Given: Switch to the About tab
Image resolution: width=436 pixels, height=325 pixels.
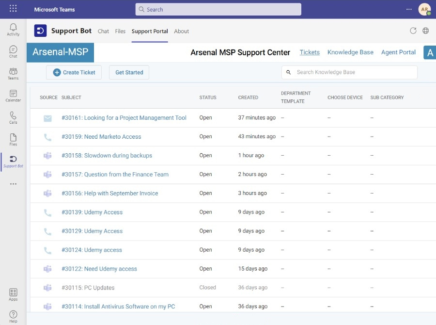Looking at the screenshot, I should 181,31.
